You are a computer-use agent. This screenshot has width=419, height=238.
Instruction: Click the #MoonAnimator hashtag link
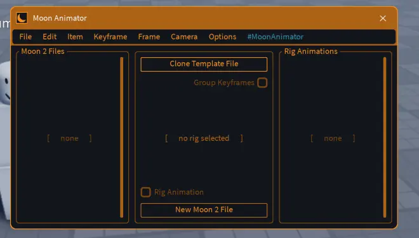tap(276, 37)
